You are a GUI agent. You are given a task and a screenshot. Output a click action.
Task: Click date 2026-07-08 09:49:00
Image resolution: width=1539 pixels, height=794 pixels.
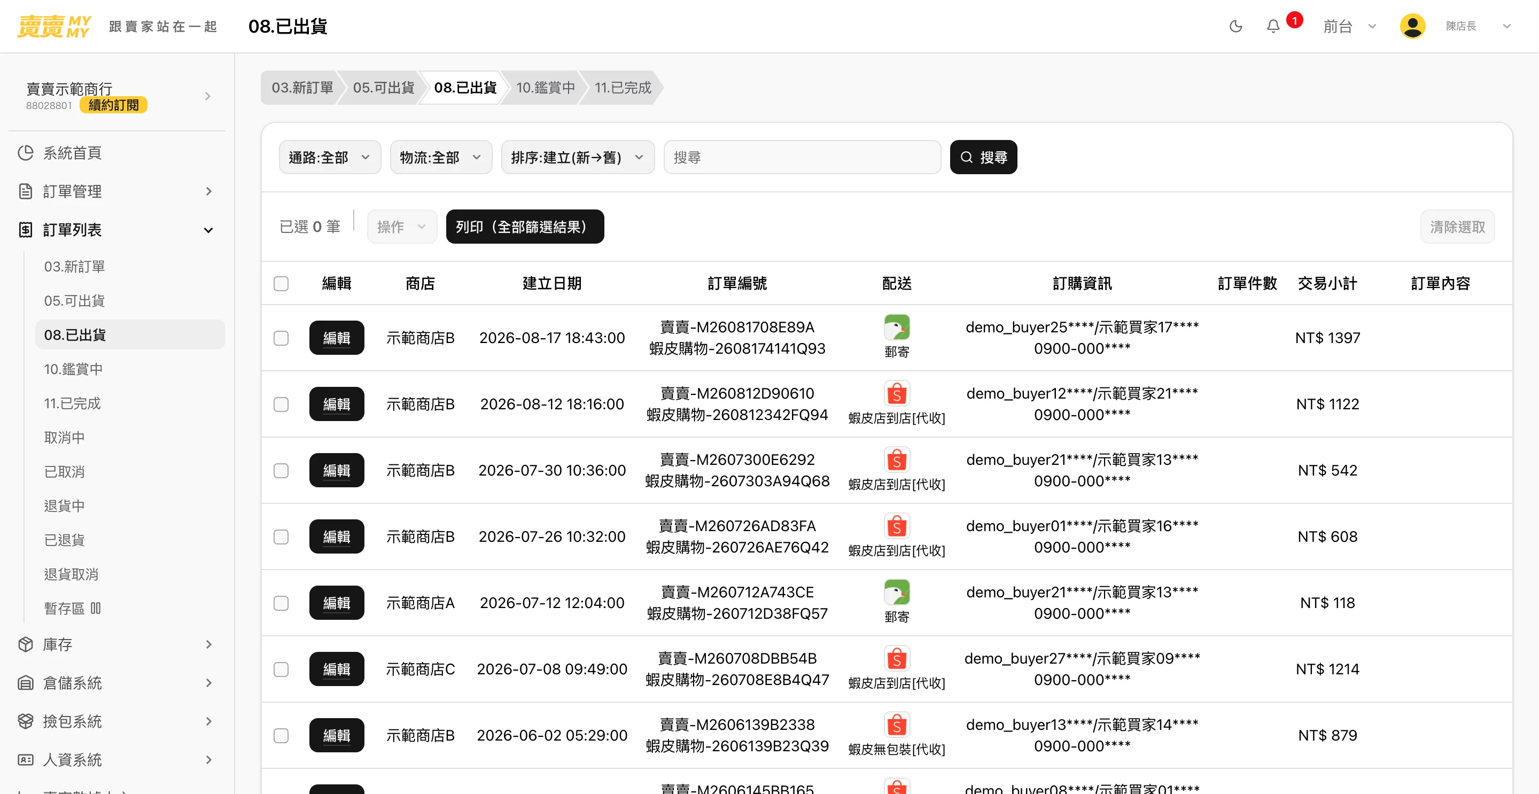pos(551,668)
